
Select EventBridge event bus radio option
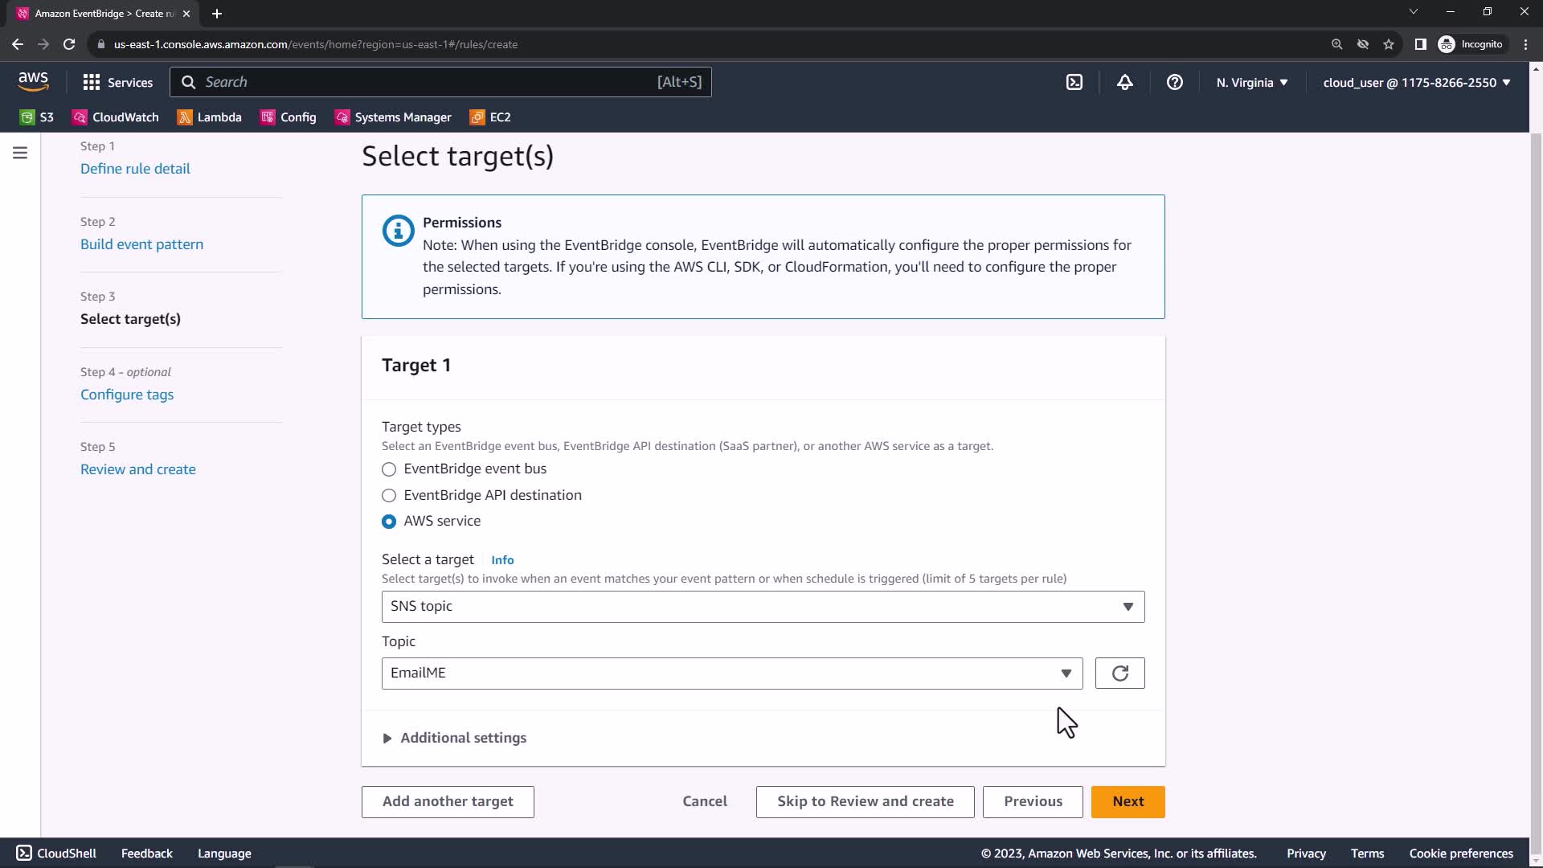[389, 469]
